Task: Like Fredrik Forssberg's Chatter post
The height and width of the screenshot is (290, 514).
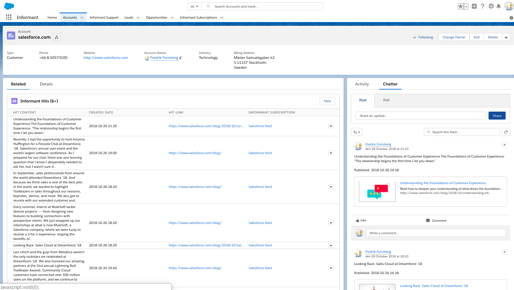Action: pyautogui.click(x=361, y=220)
